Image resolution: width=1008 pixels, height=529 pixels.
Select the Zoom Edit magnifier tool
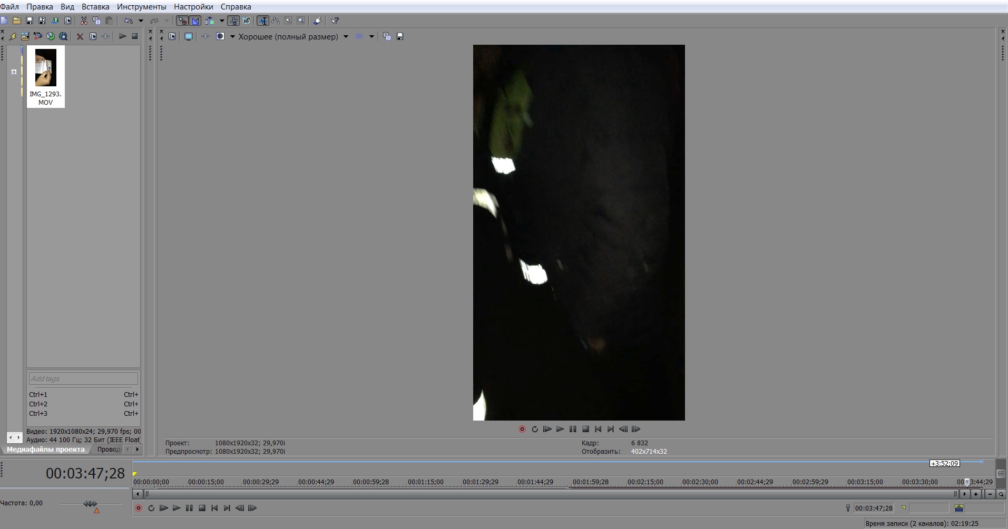coord(300,21)
